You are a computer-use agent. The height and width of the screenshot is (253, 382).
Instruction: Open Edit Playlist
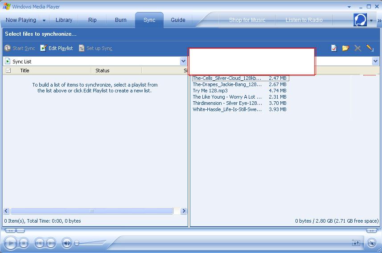[x=57, y=48]
